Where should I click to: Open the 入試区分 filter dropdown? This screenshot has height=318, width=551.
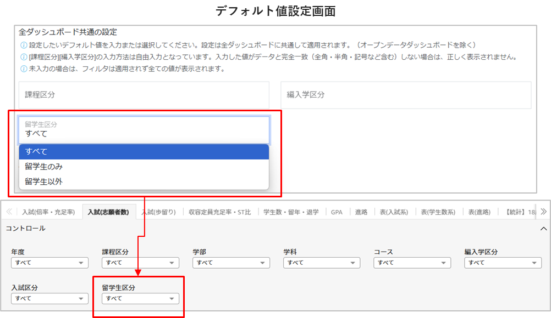[49, 298]
